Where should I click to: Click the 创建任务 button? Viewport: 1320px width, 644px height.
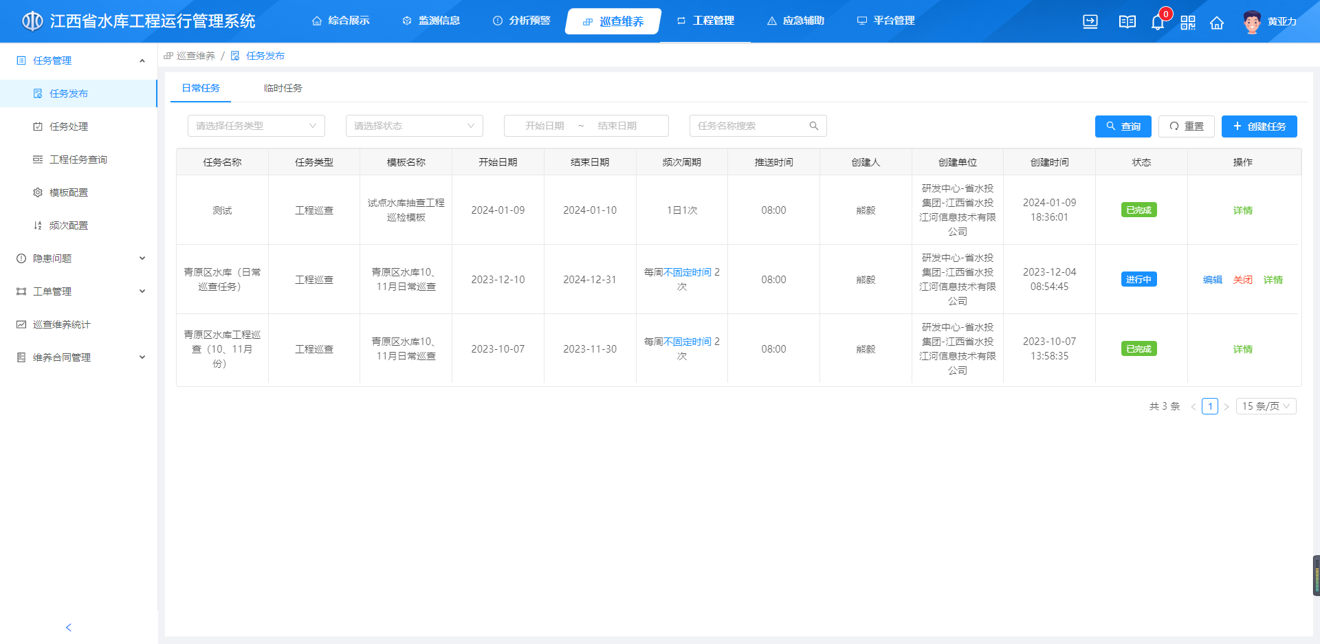click(x=1259, y=126)
